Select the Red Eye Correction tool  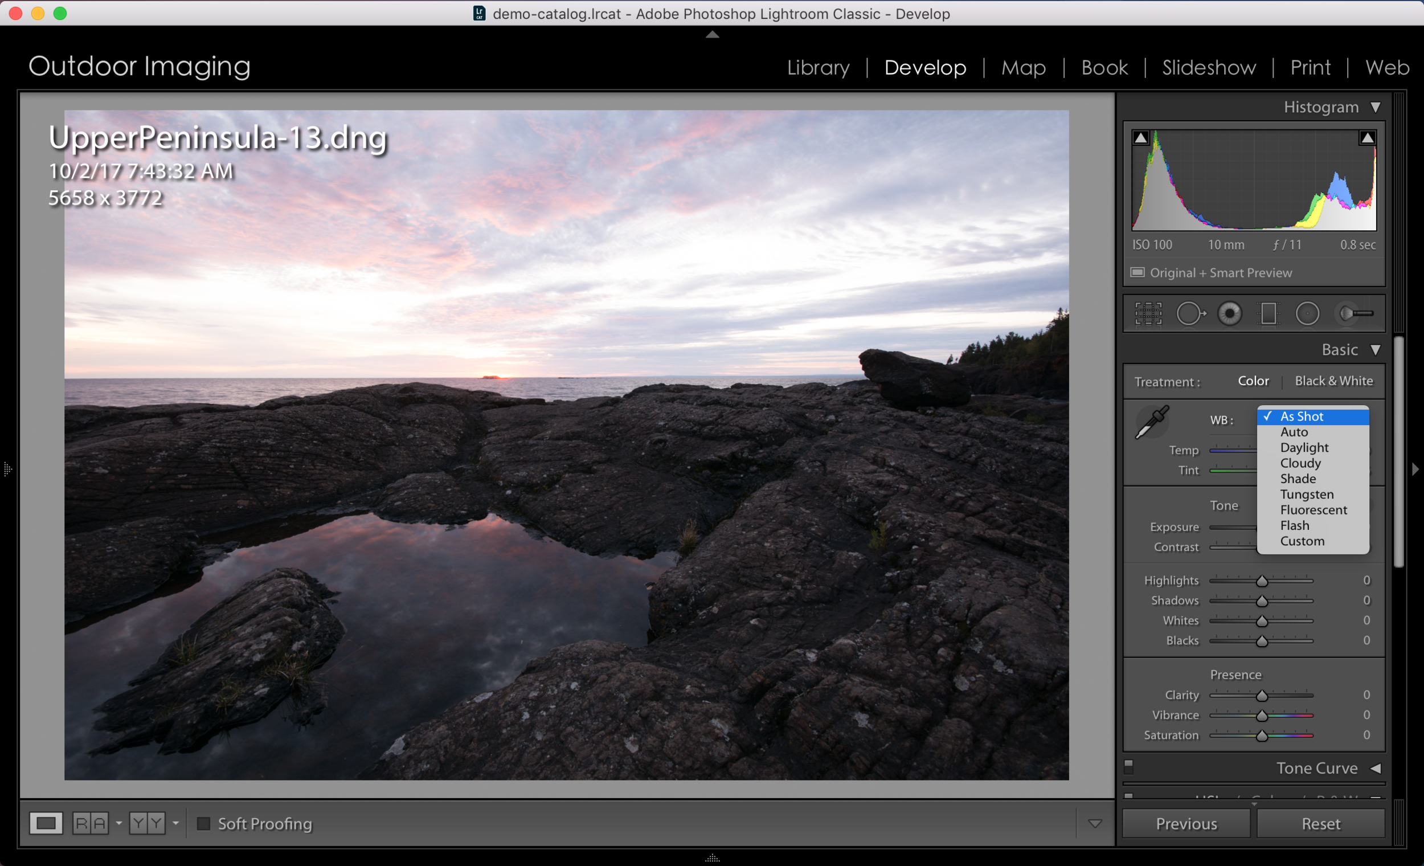(x=1230, y=314)
